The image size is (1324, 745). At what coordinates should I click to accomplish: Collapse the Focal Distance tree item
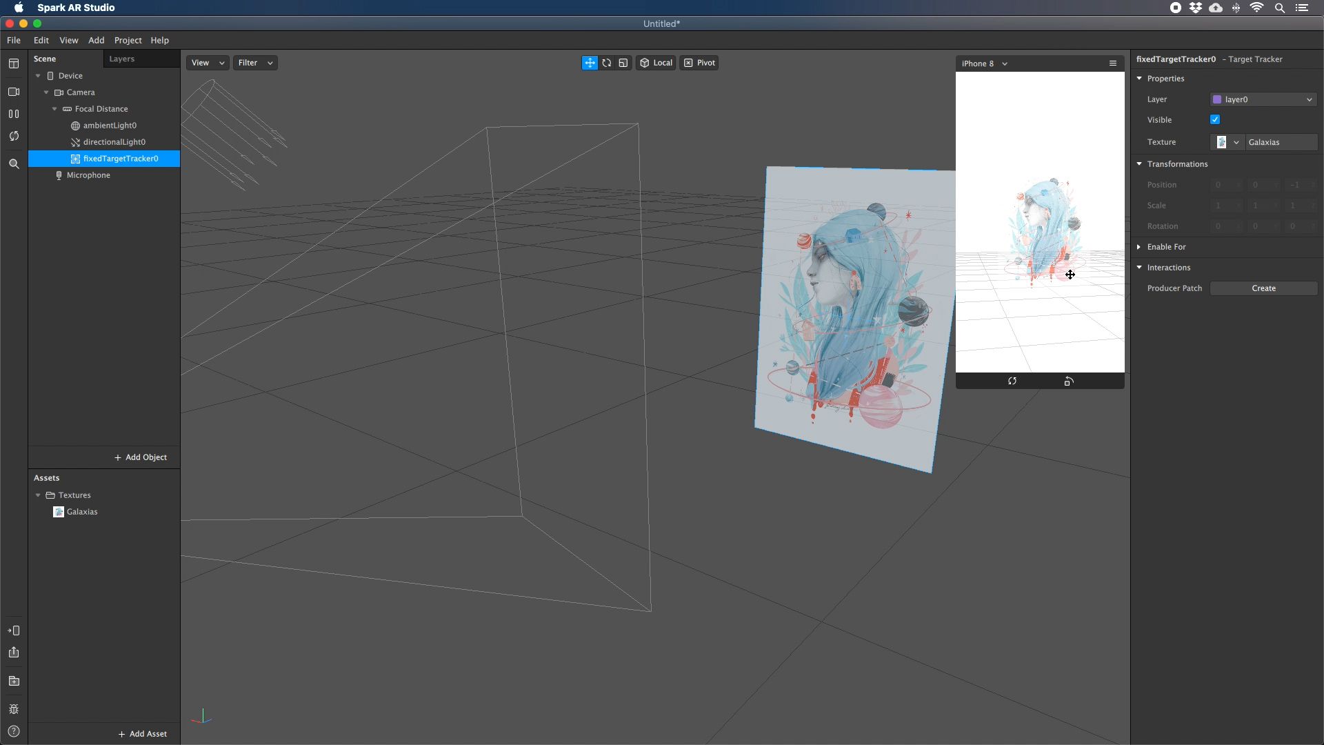(x=54, y=109)
